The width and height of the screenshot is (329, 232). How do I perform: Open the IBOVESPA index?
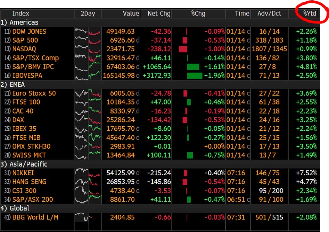pyautogui.click(x=27, y=75)
